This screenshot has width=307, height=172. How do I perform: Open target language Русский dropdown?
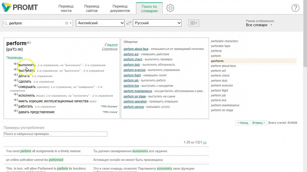[157, 23]
